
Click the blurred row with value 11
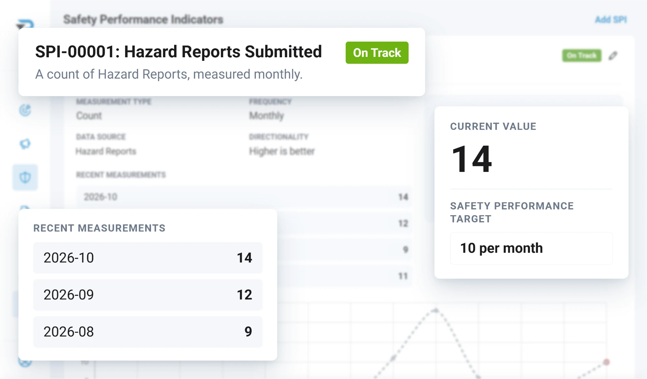(x=345, y=276)
